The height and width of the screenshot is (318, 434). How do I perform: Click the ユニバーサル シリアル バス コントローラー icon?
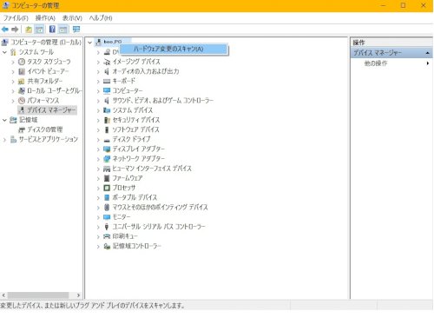click(107, 227)
